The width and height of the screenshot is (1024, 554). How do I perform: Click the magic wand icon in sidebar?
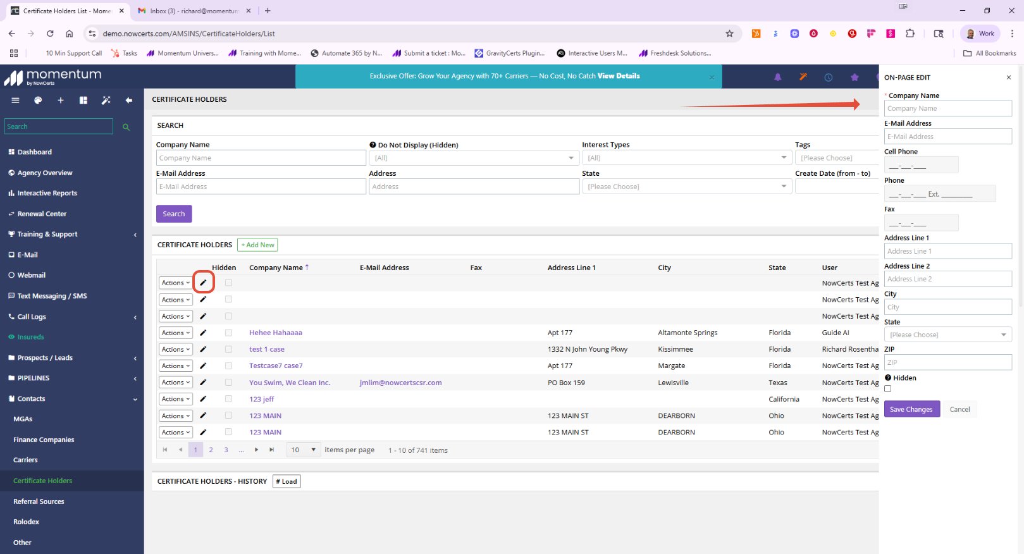point(106,100)
